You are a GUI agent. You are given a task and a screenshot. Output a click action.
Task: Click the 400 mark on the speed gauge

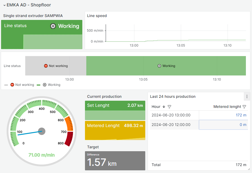click(x=42, y=109)
